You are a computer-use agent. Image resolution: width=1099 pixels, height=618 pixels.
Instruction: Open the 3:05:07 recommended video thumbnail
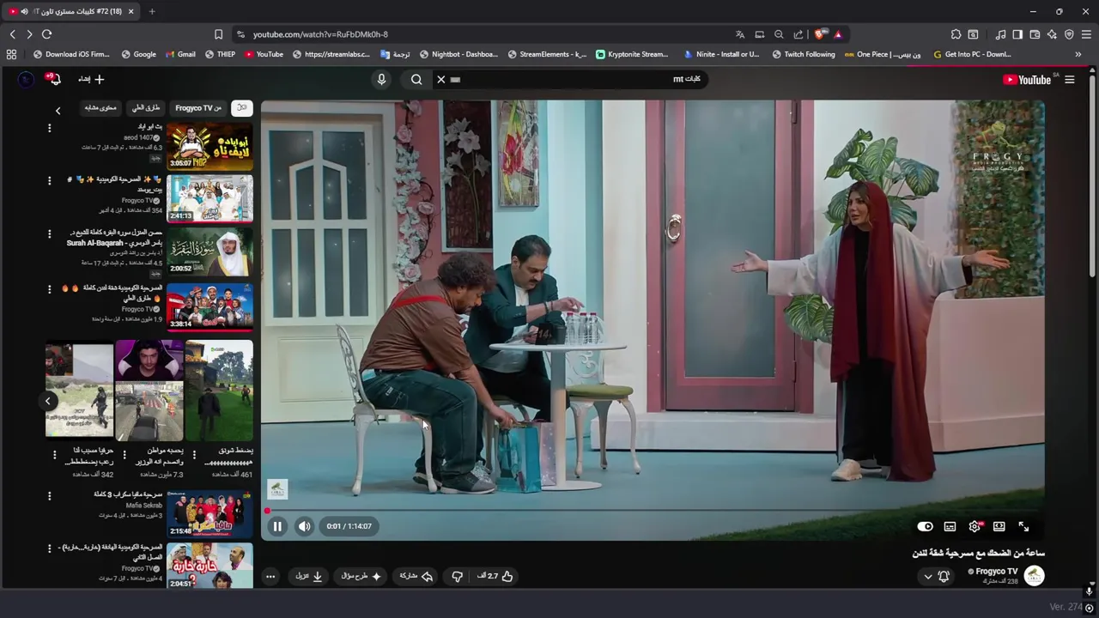point(209,146)
